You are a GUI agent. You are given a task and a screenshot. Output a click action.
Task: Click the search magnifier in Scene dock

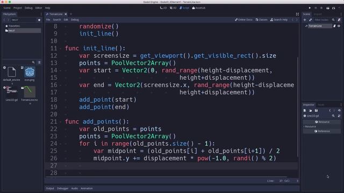point(333,20)
